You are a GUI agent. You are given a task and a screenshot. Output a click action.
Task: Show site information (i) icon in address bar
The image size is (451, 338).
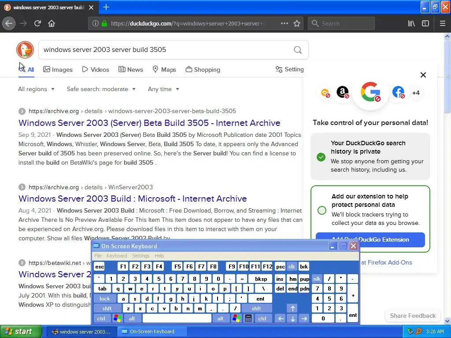[96, 23]
